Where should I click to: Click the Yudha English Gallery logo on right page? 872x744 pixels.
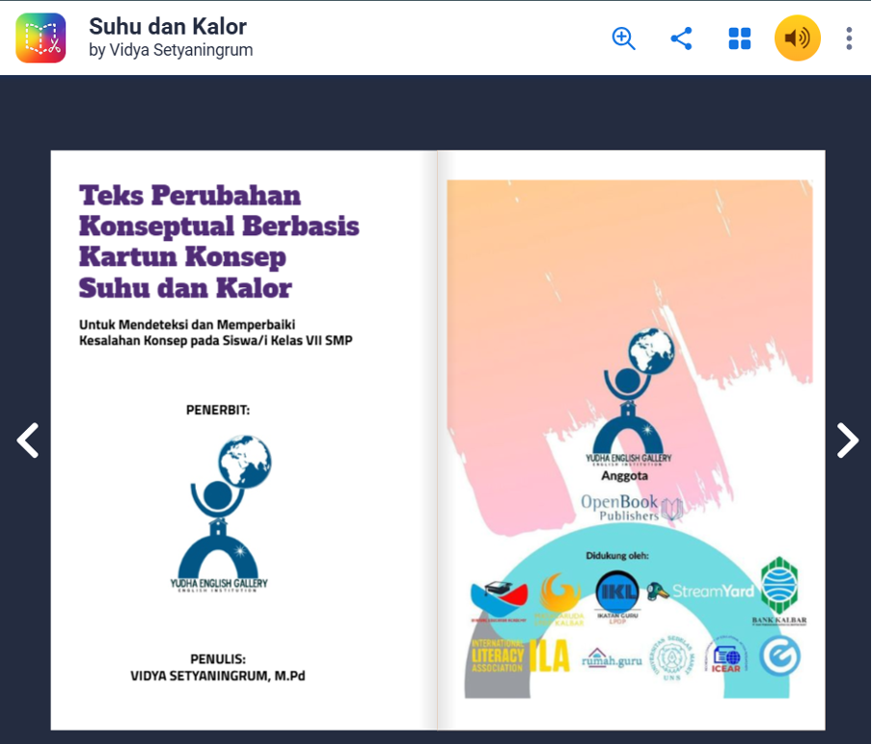tap(628, 396)
